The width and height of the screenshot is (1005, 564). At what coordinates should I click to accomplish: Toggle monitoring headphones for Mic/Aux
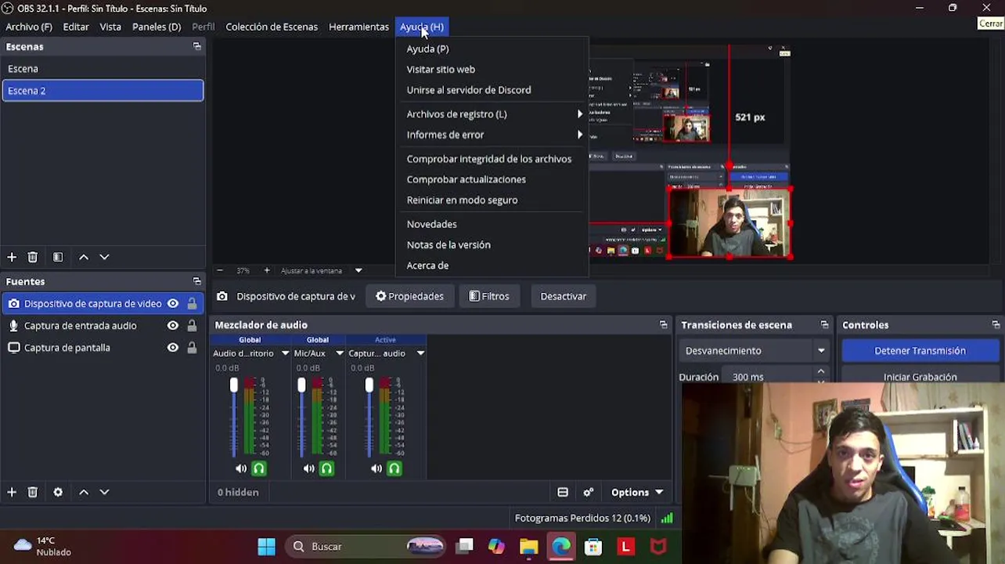click(327, 468)
